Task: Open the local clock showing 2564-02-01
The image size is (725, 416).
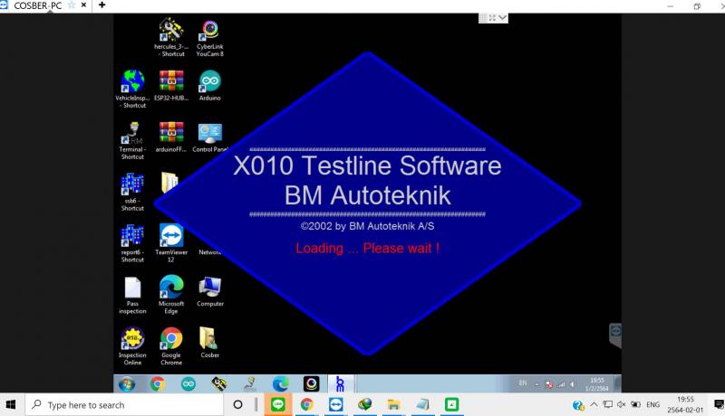Action: pos(685,405)
